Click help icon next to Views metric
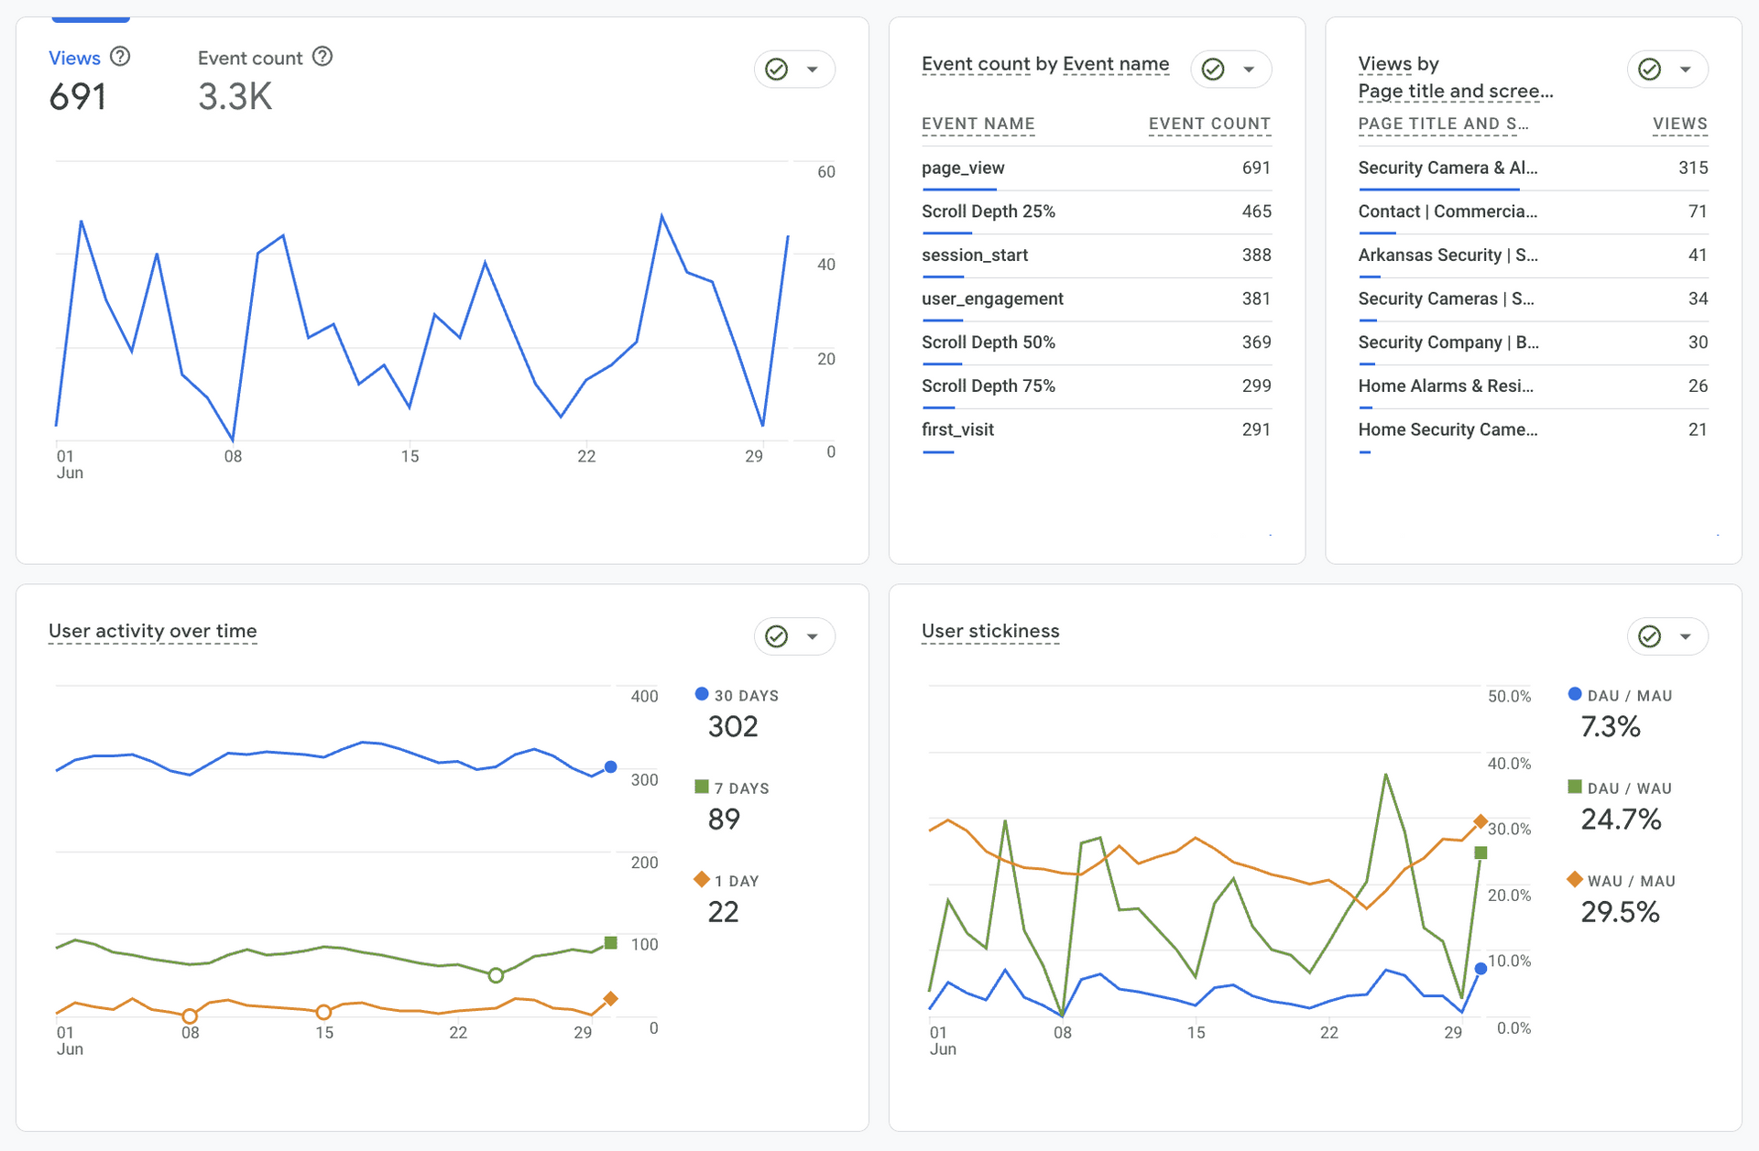The width and height of the screenshot is (1759, 1151). point(120,57)
